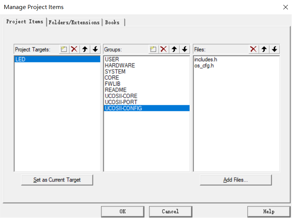Screen dimensions: 292x218
Task: Select README group
Action: (146, 90)
